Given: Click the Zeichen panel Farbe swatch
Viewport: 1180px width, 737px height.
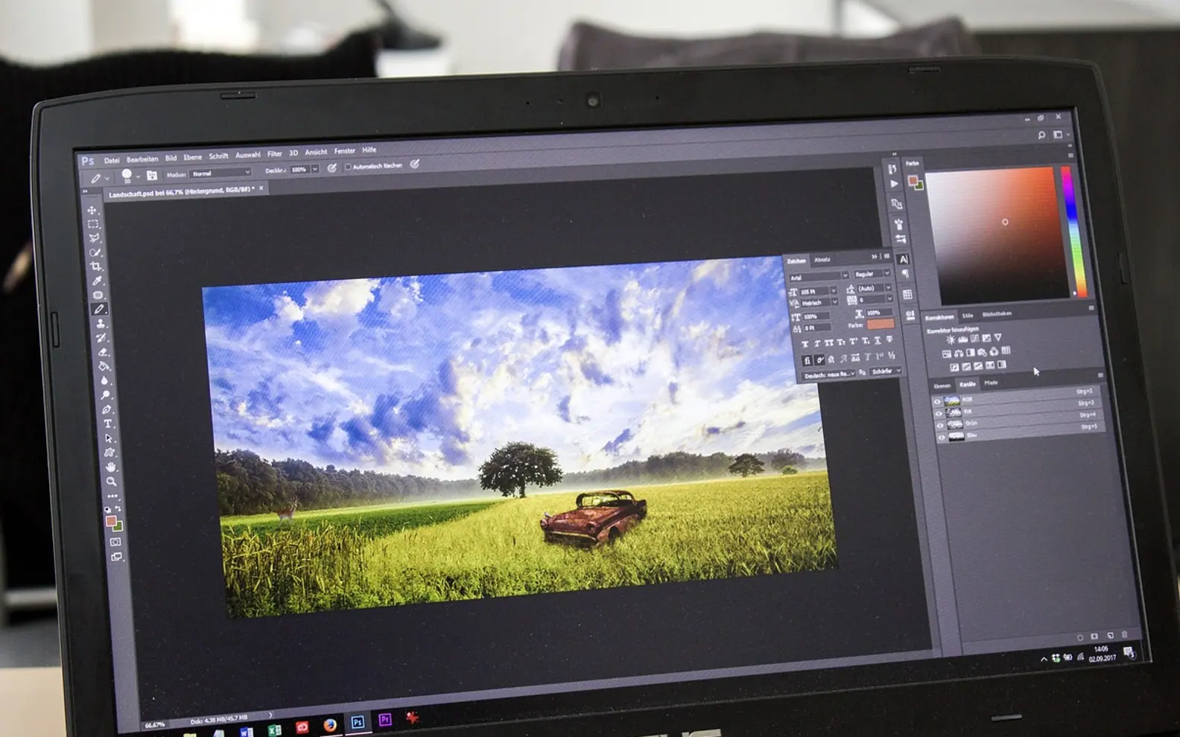Looking at the screenshot, I should [x=880, y=324].
